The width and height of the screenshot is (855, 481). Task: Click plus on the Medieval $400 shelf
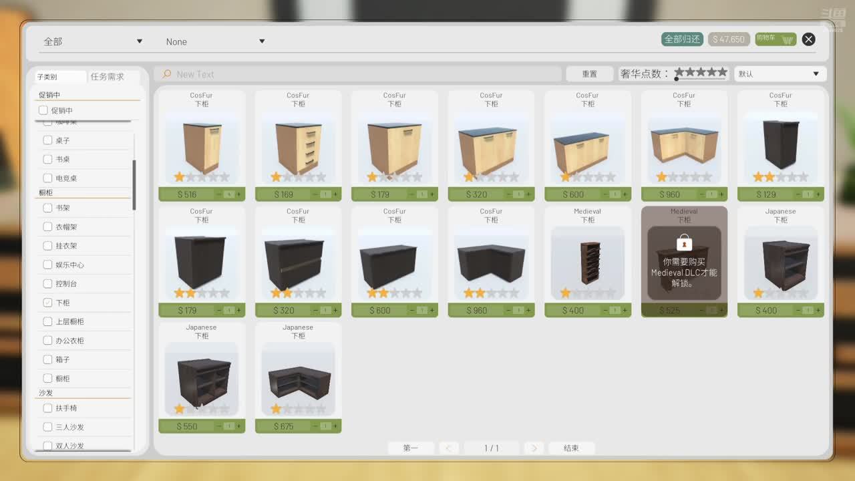[625, 311]
